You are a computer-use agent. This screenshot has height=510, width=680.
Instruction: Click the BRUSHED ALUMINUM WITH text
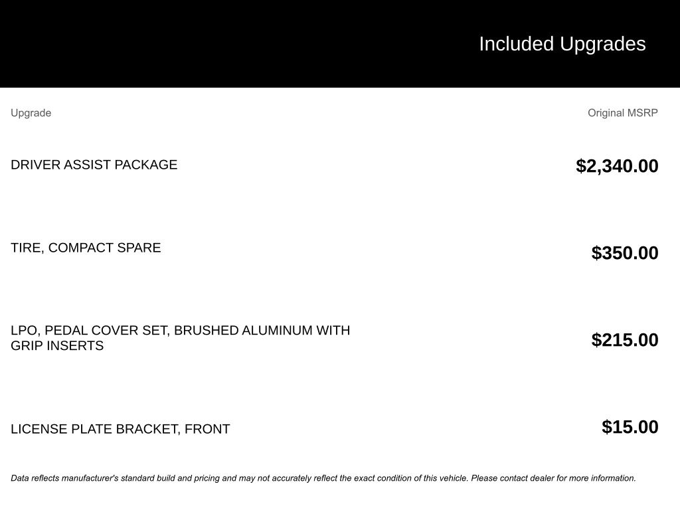262,331
